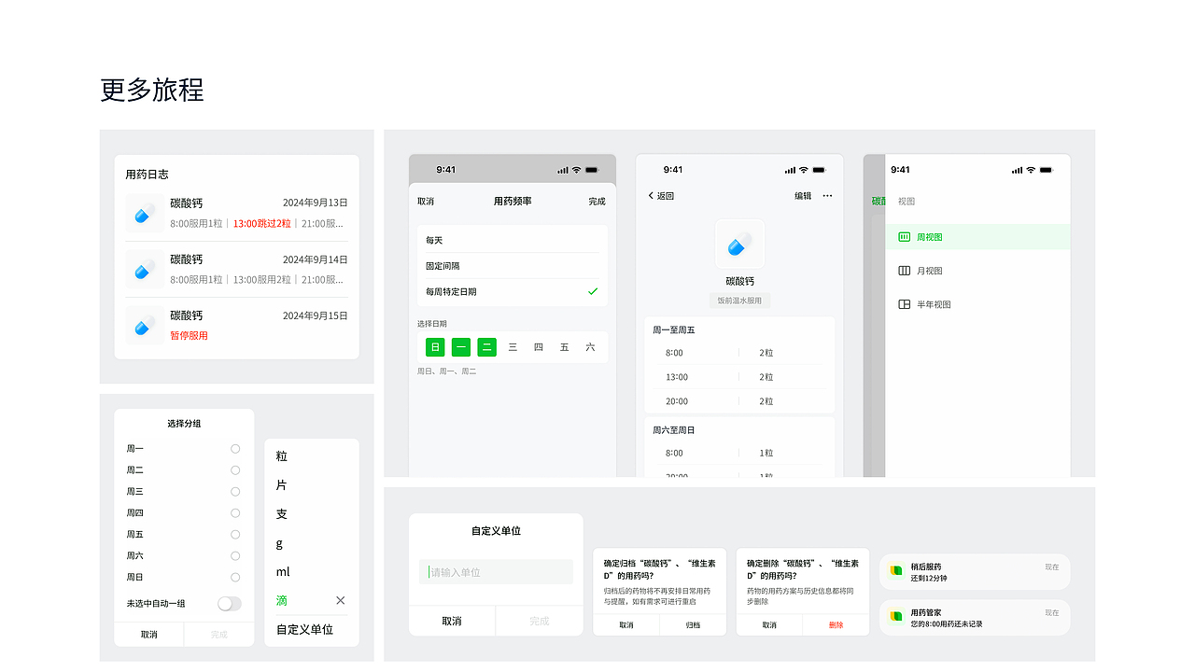Image resolution: width=1195 pixels, height=672 pixels.
Task: Click the large pill icon above 碳酸钙 detail
Action: pos(739,245)
